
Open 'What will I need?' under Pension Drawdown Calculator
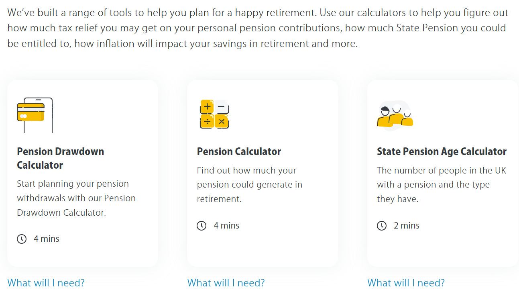click(x=46, y=283)
